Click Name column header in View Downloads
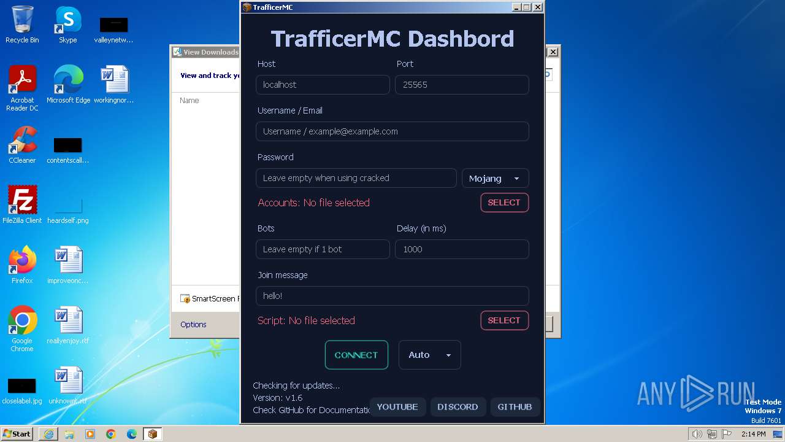The height and width of the screenshot is (442, 785). (x=190, y=100)
